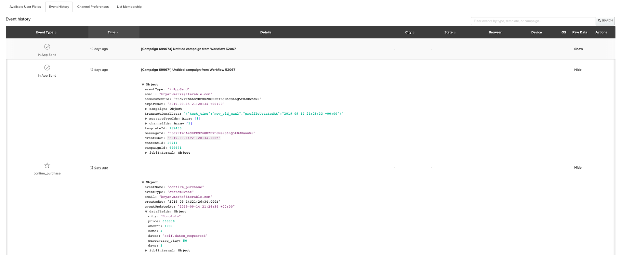Image resolution: width=620 pixels, height=255 pixels.
Task: Open the List Membership tab
Action: (x=129, y=7)
